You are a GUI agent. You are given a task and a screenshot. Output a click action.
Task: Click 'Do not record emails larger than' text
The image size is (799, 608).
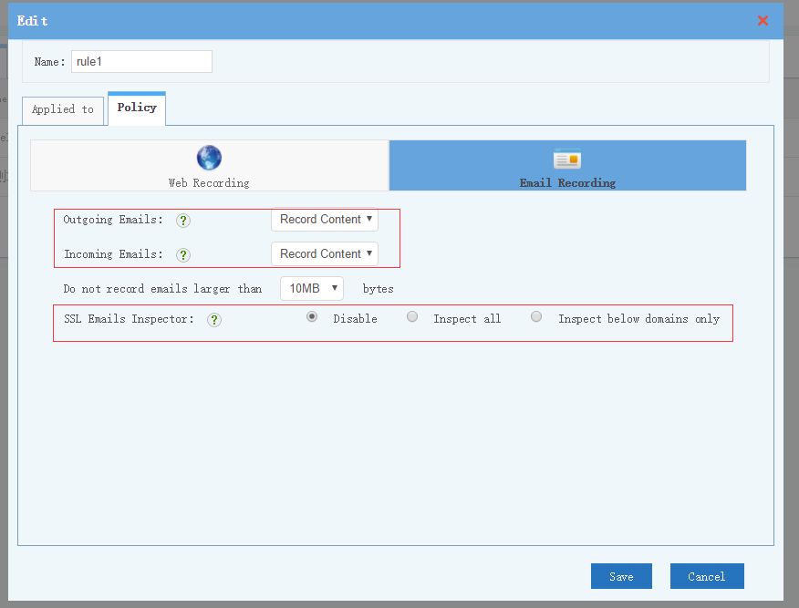pyautogui.click(x=162, y=289)
